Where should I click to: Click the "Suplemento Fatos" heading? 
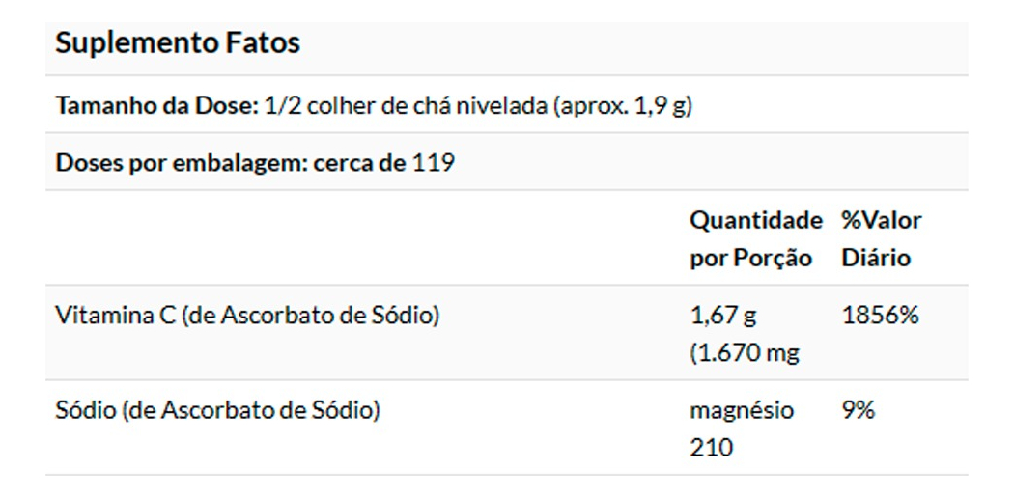[x=178, y=43]
